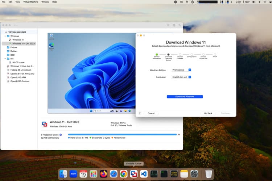Viewport: 272px width, 181px height.
Task: Collapse the Nix folder in sidebar
Action: 5,59
